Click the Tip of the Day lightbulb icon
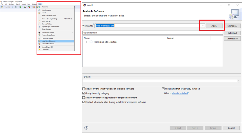Viewport: 245px width, 135px height. [x=39, y=21]
